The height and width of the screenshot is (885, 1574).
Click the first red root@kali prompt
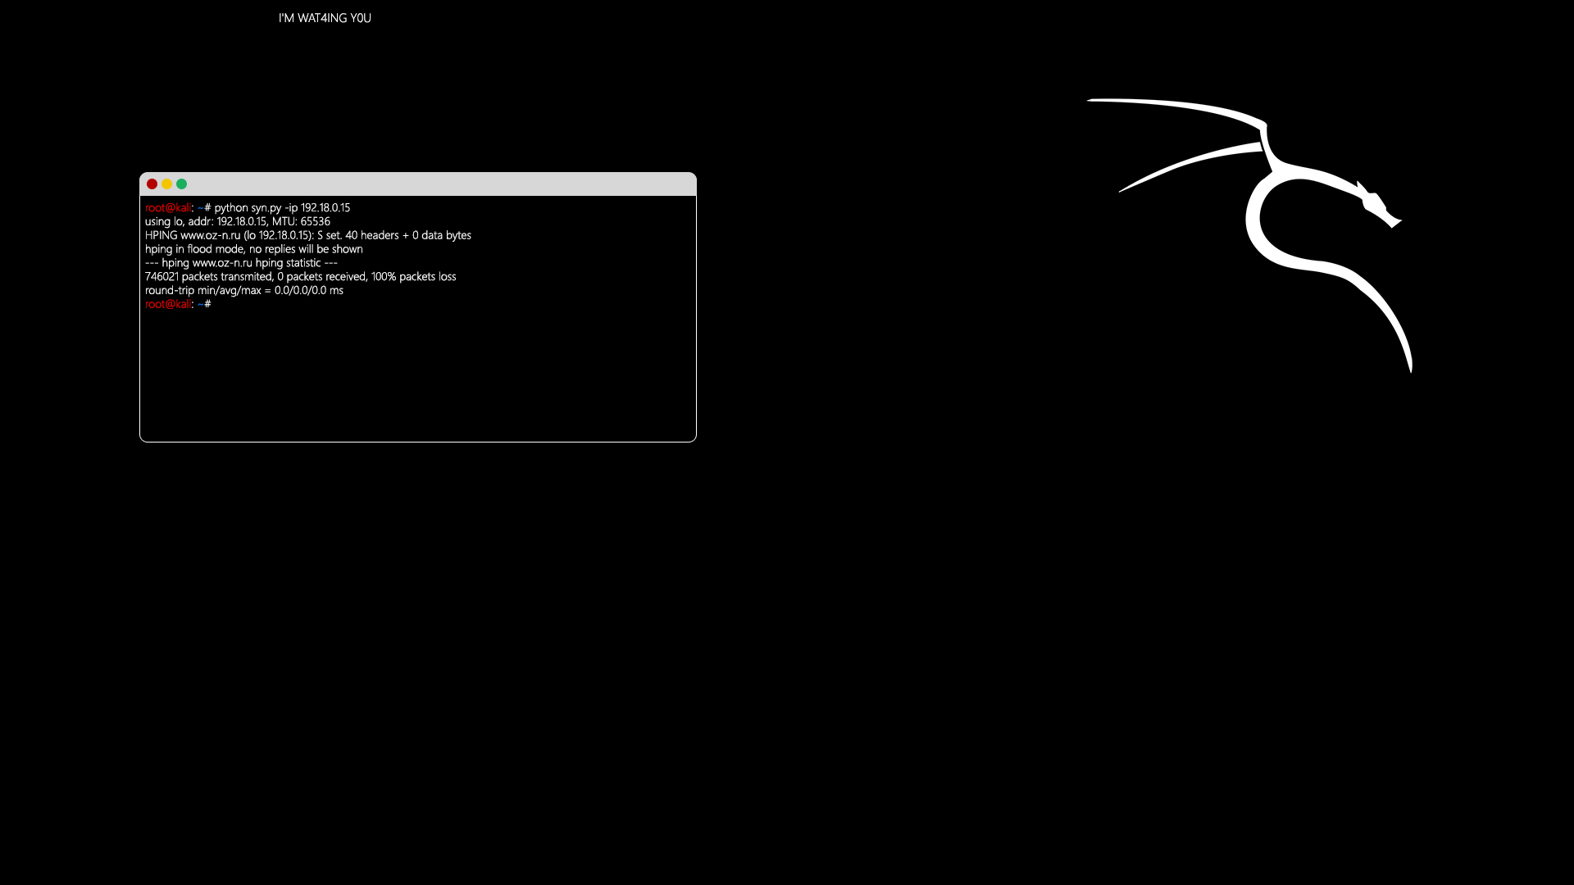coord(167,208)
